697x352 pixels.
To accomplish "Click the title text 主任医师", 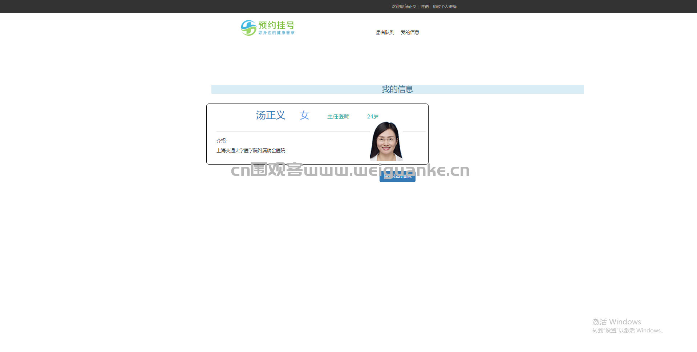I will (x=338, y=116).
